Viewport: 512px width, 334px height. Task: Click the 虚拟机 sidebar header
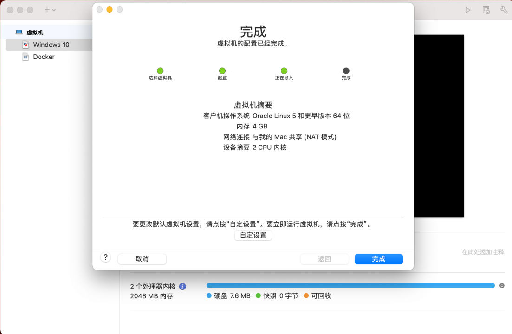(35, 32)
